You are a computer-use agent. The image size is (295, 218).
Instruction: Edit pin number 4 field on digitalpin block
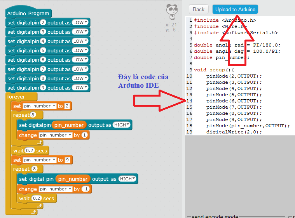[x=43, y=41]
